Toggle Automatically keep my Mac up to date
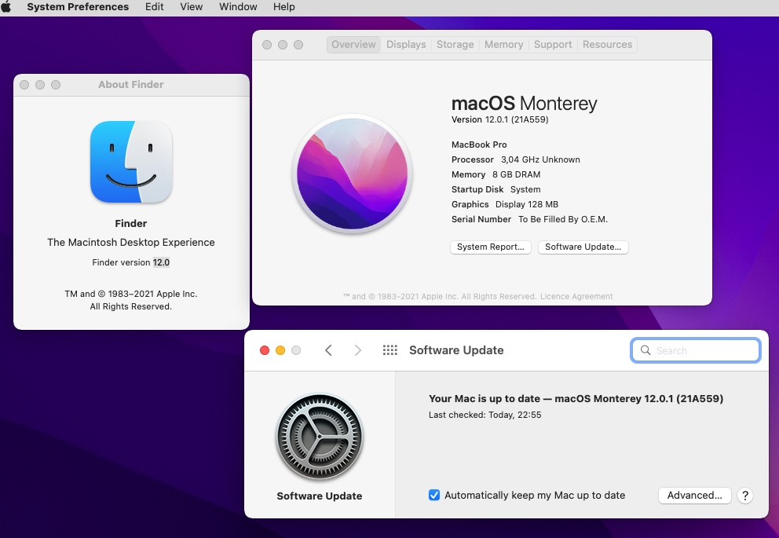 tap(434, 496)
